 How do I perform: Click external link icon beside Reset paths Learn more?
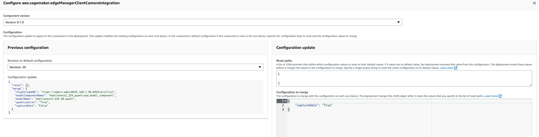(456, 68)
